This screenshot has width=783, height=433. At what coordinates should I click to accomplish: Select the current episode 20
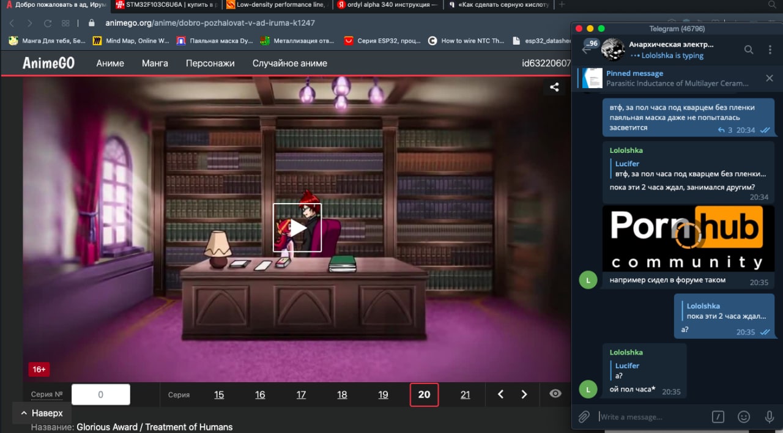[x=424, y=394]
